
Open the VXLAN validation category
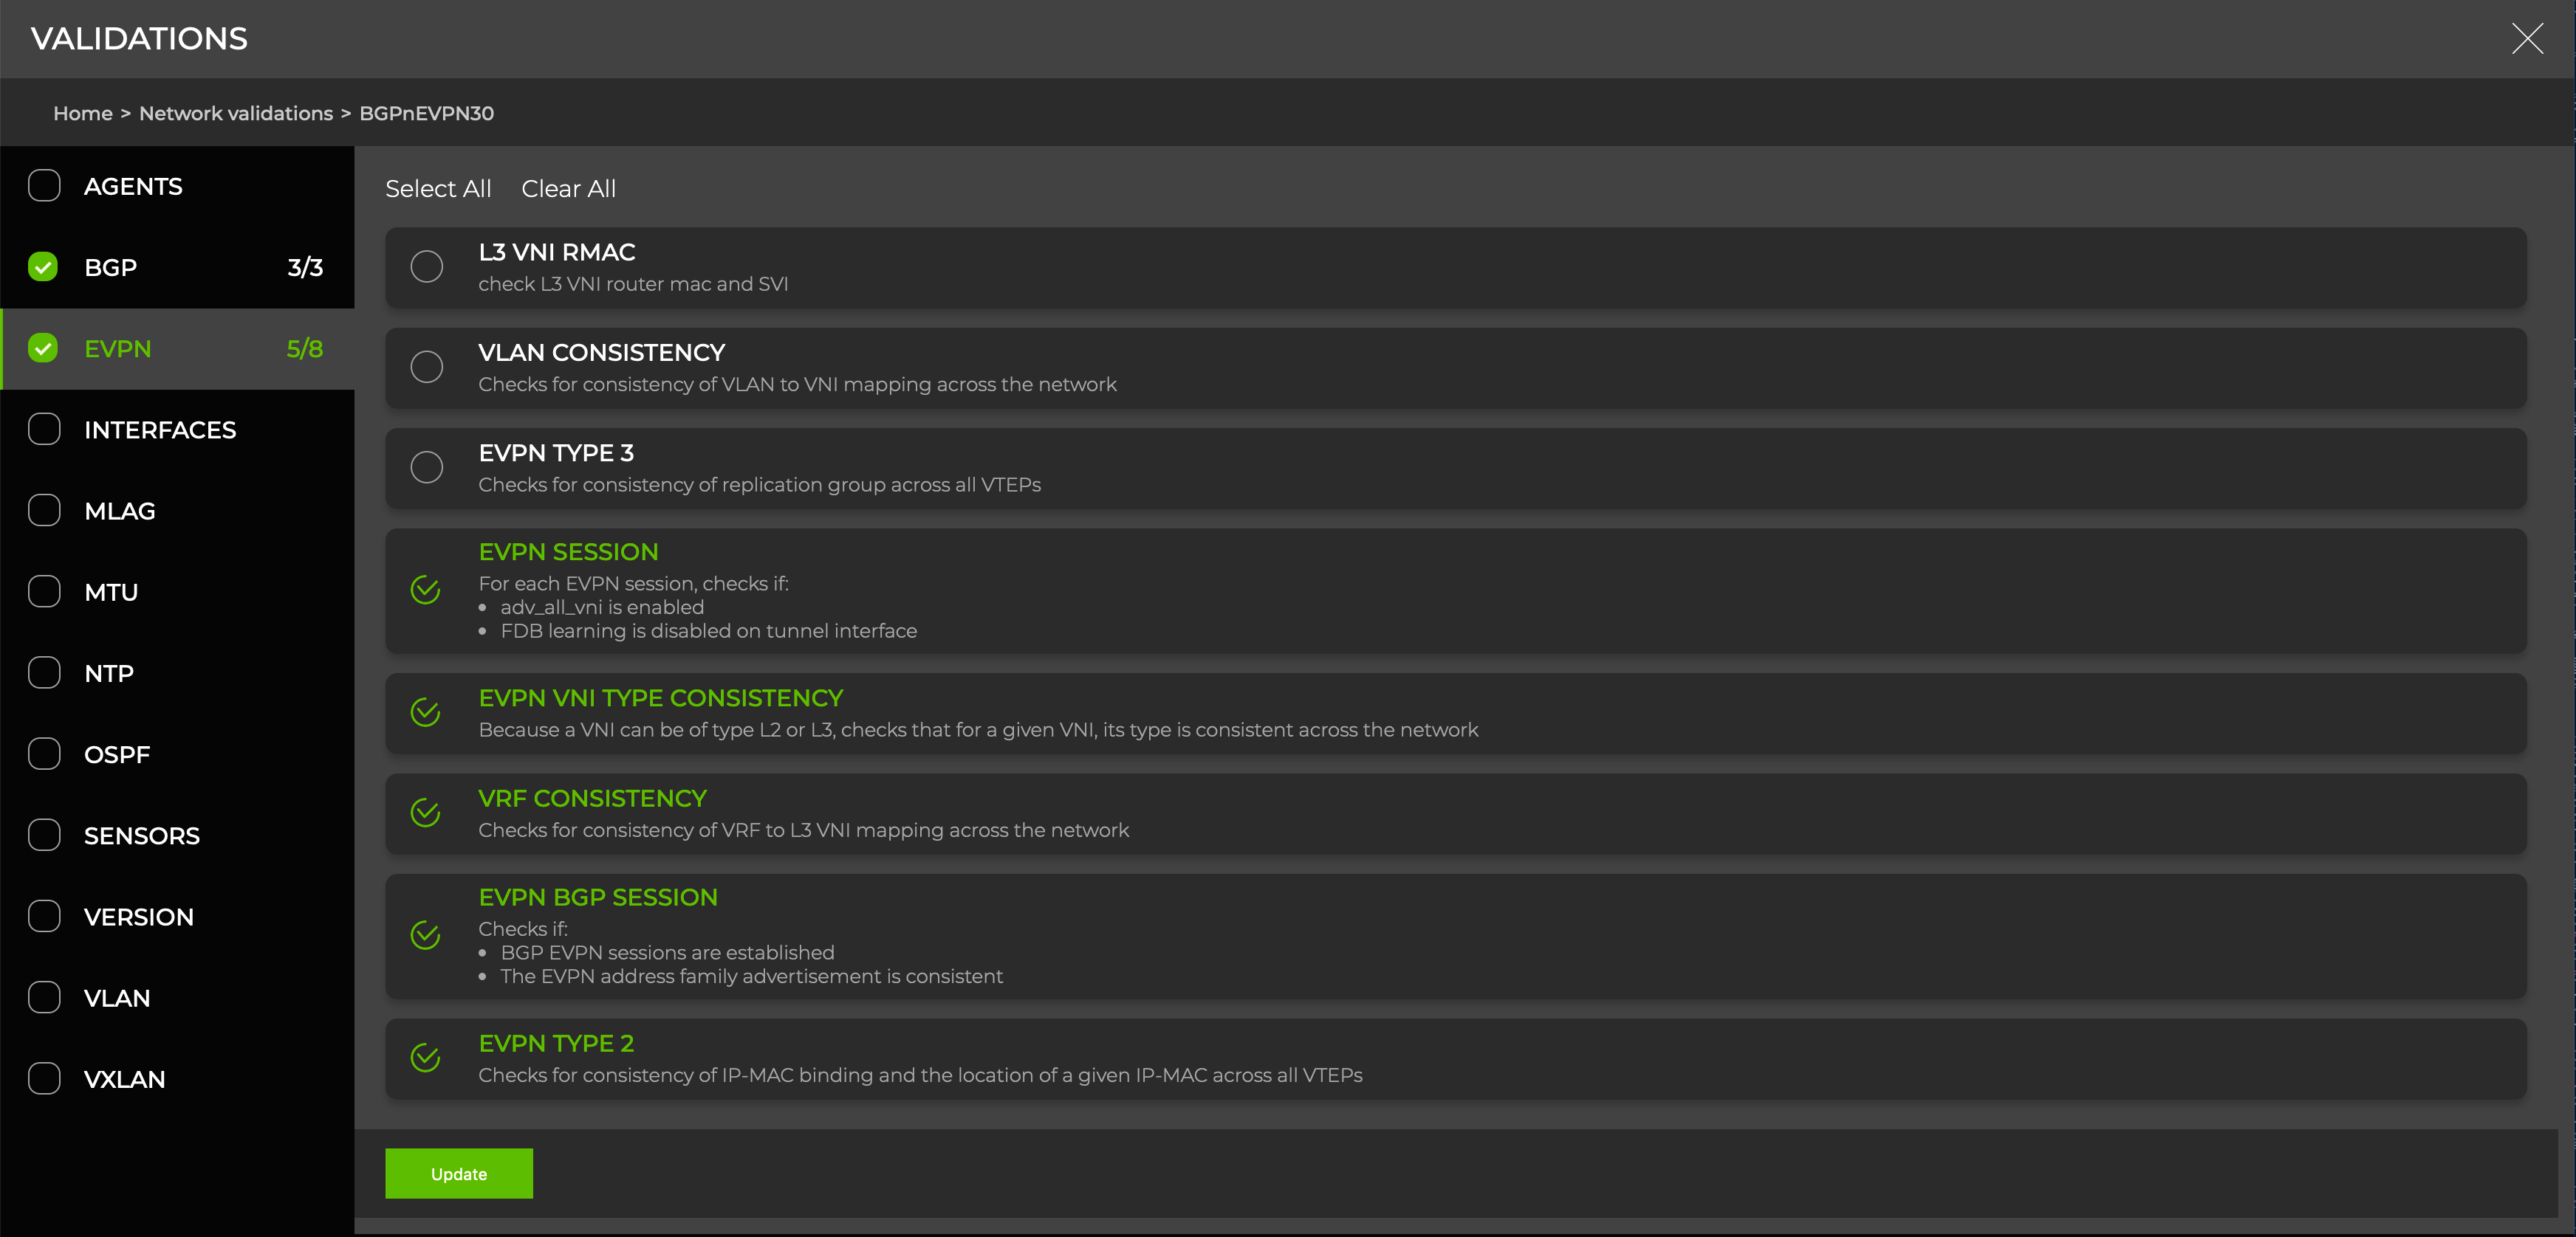(x=124, y=1079)
